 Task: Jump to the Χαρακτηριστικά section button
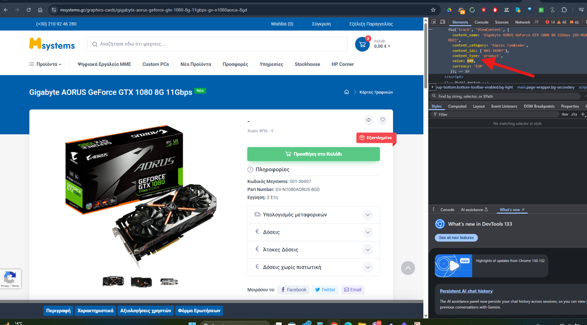pos(95,311)
